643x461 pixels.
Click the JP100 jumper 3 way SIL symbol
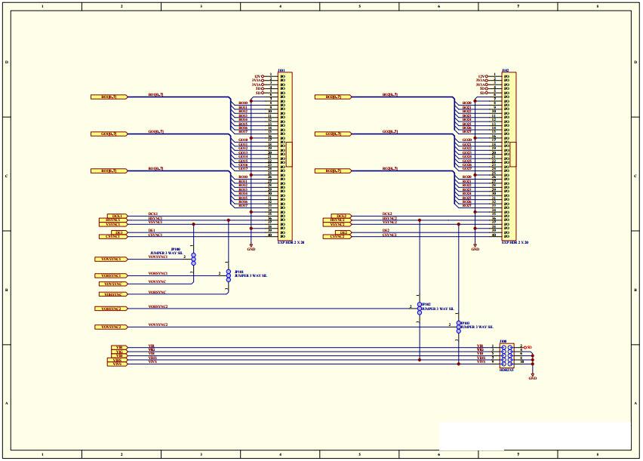194,259
